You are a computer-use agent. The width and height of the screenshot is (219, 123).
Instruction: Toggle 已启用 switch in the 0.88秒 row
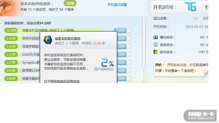124,78
